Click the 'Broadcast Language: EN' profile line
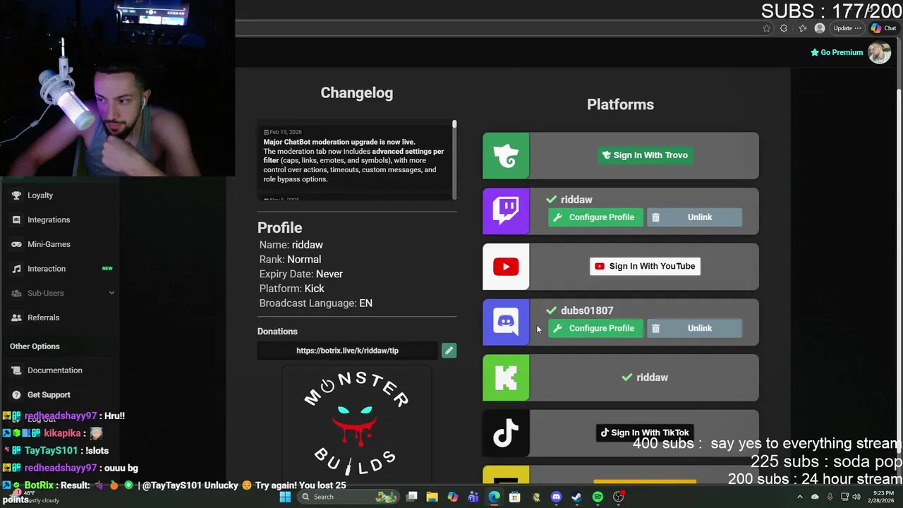 coord(315,303)
